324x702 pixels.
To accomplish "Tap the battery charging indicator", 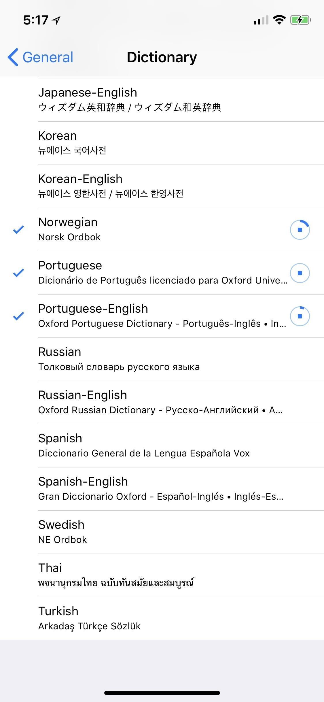I will click(x=300, y=20).
